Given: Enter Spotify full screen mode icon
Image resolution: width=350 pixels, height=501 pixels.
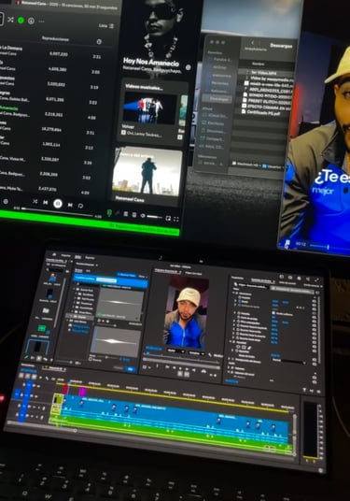Looking at the screenshot, I should coord(175,219).
